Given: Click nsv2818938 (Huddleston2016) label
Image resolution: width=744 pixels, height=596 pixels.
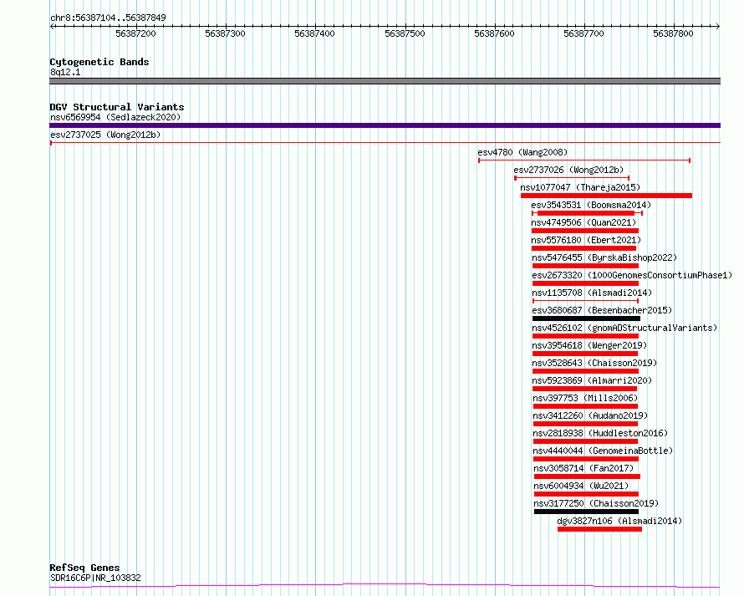Looking at the screenshot, I should tap(600, 433).
